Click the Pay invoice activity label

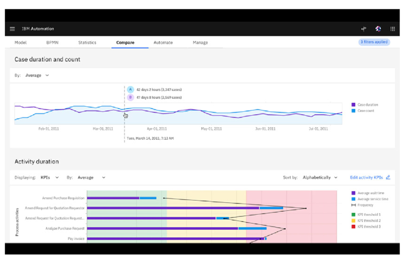click(x=76, y=238)
